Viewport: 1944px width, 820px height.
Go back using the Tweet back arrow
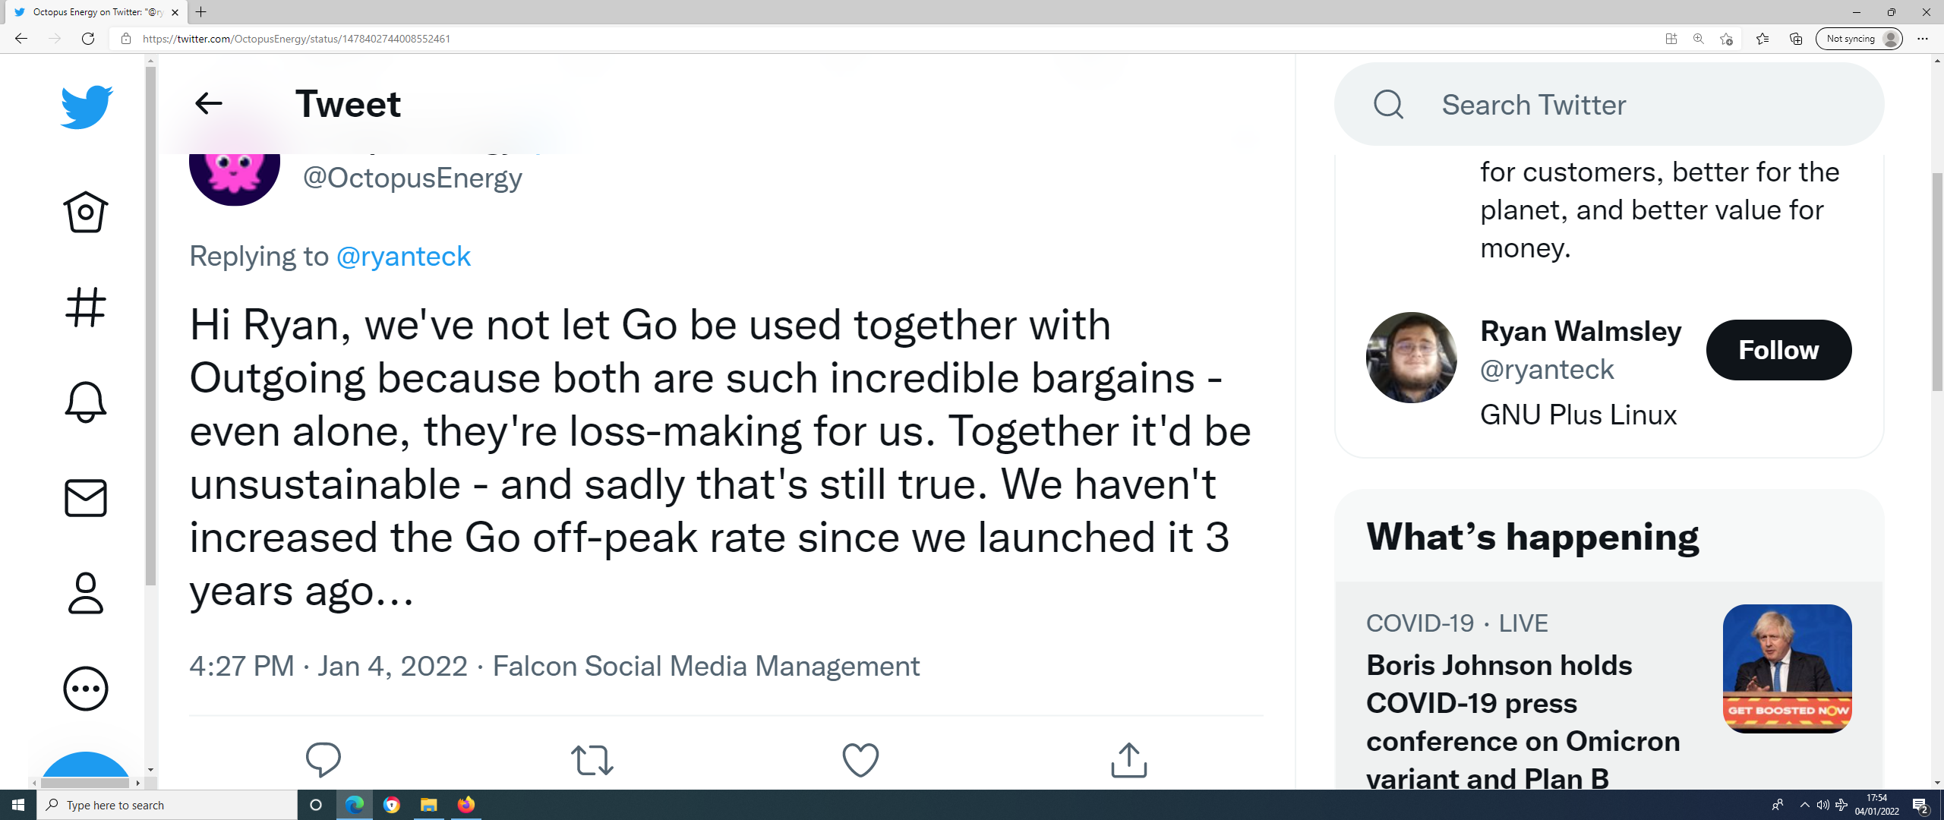click(x=209, y=103)
